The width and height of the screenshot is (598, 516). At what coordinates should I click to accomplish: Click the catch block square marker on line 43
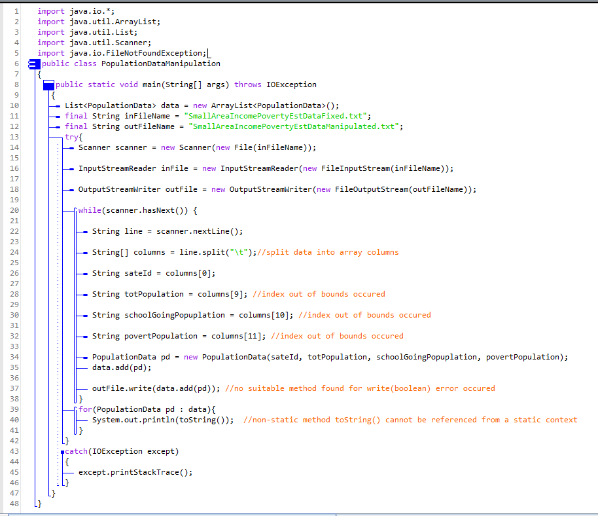pyautogui.click(x=63, y=451)
